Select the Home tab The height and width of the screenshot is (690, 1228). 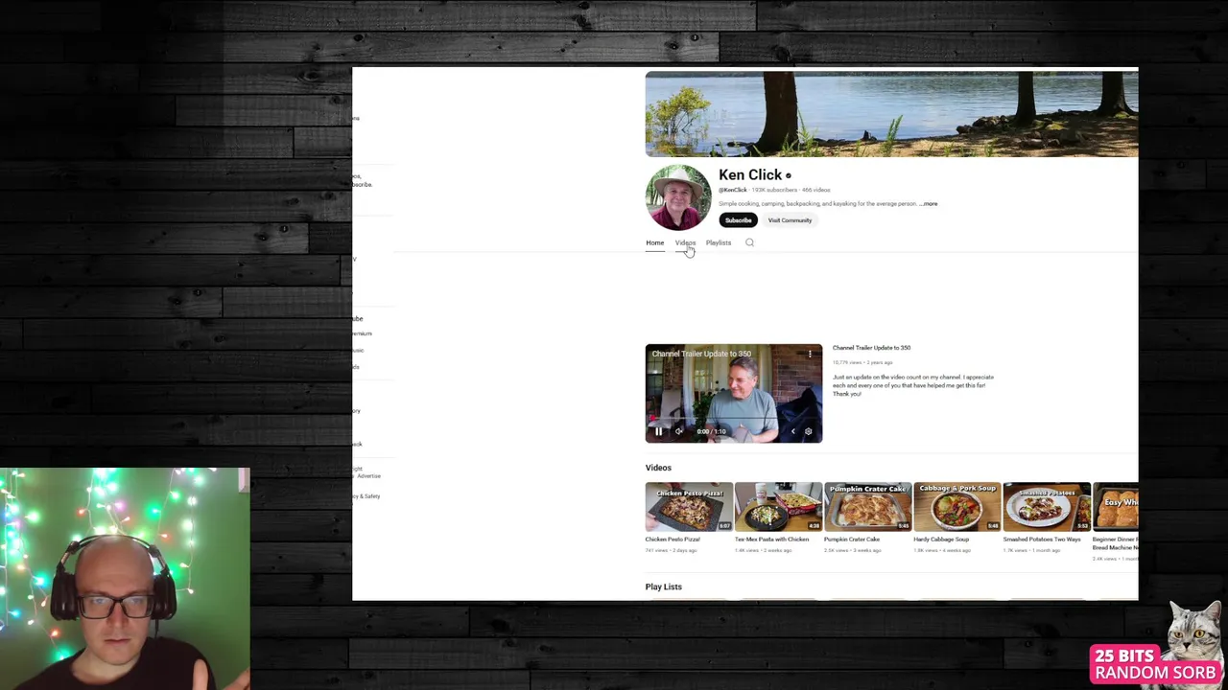[654, 242]
